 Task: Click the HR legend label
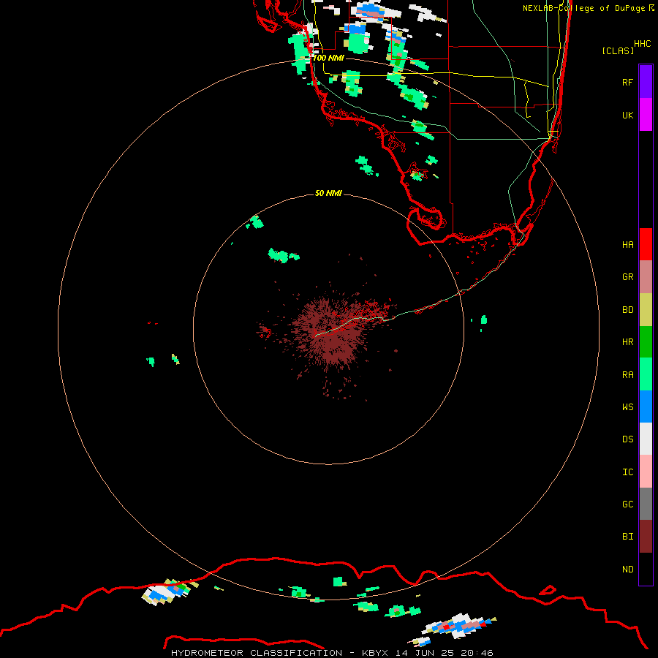(x=627, y=342)
